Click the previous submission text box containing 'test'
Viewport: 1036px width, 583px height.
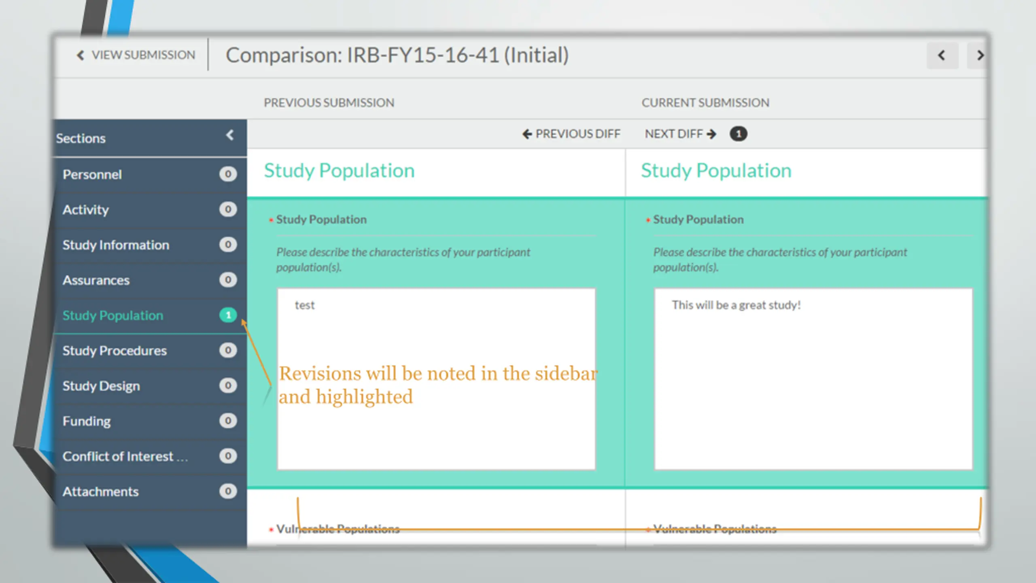point(436,379)
